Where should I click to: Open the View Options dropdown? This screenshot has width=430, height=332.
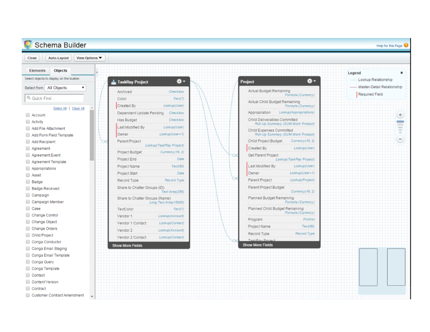(89, 58)
